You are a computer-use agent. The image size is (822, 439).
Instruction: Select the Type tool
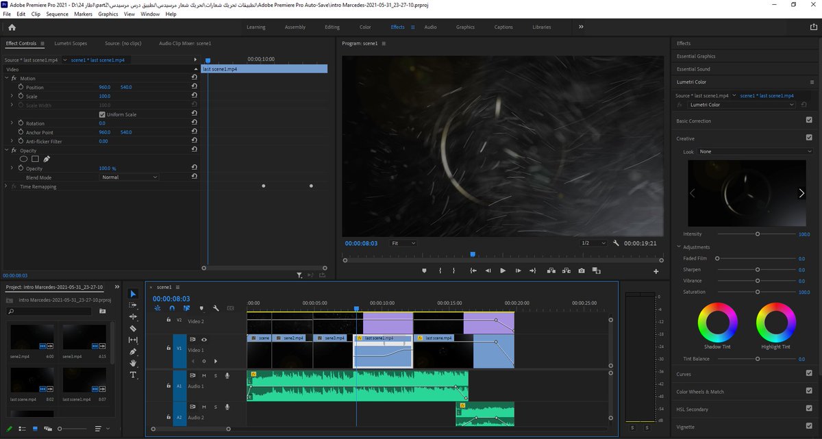click(133, 375)
